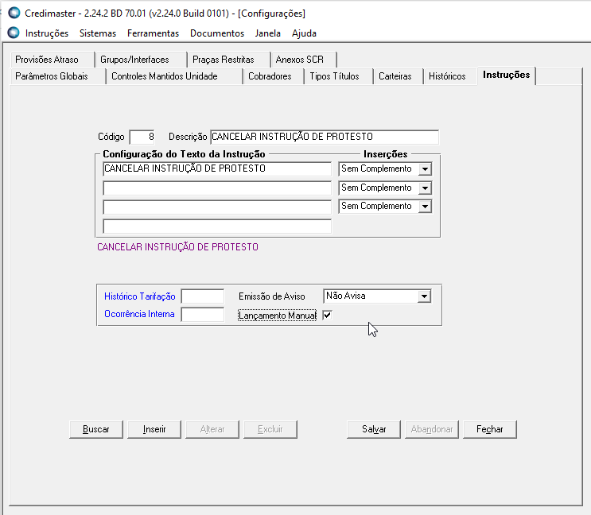Click the purple CANCELAR INSTRUÇÃO DE PROTESTO preview text
Viewport: 591px width, 515px height.
coord(178,247)
